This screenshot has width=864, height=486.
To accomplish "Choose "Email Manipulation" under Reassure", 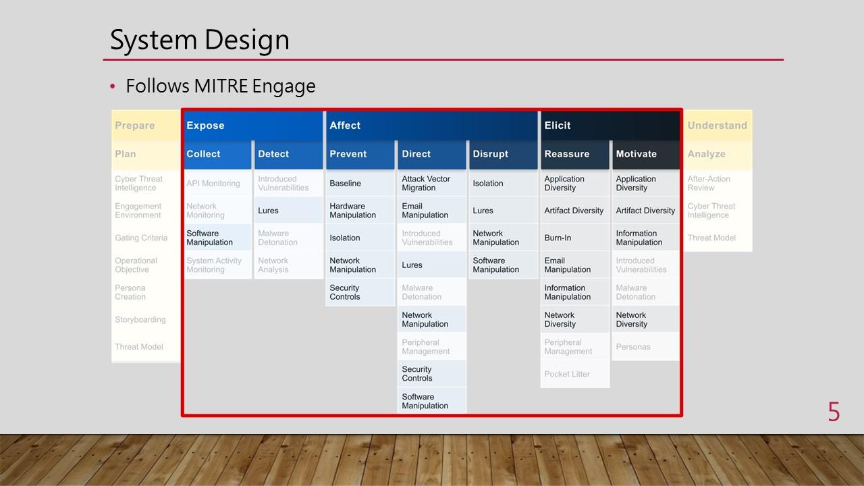I will [574, 265].
